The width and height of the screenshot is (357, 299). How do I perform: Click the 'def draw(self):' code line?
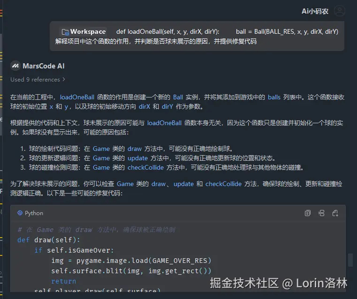point(49,240)
